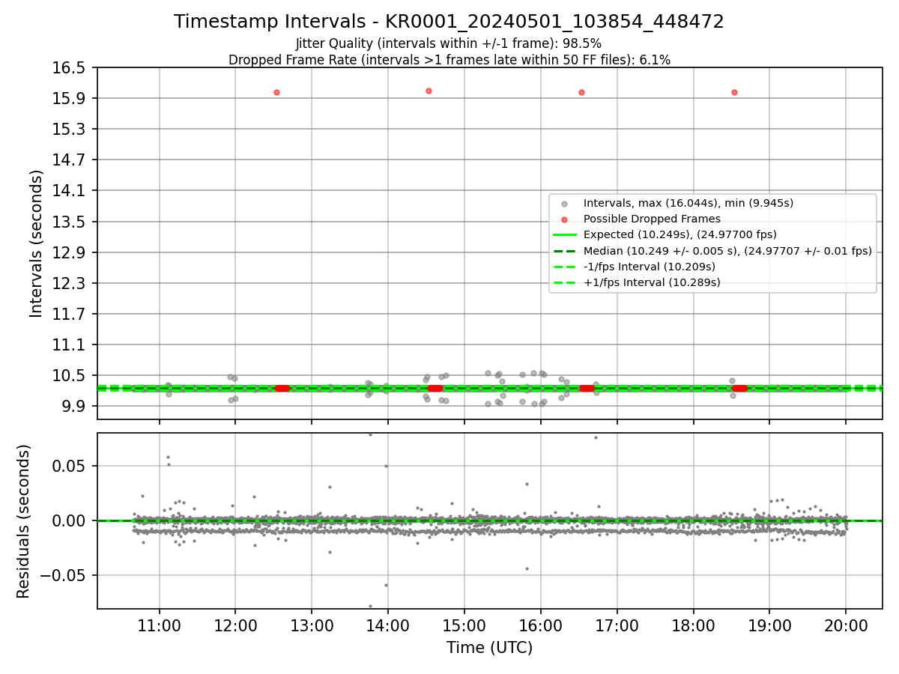The height and width of the screenshot is (674, 899).
Task: Click the '12:00' time tick label
Action: [x=235, y=625]
